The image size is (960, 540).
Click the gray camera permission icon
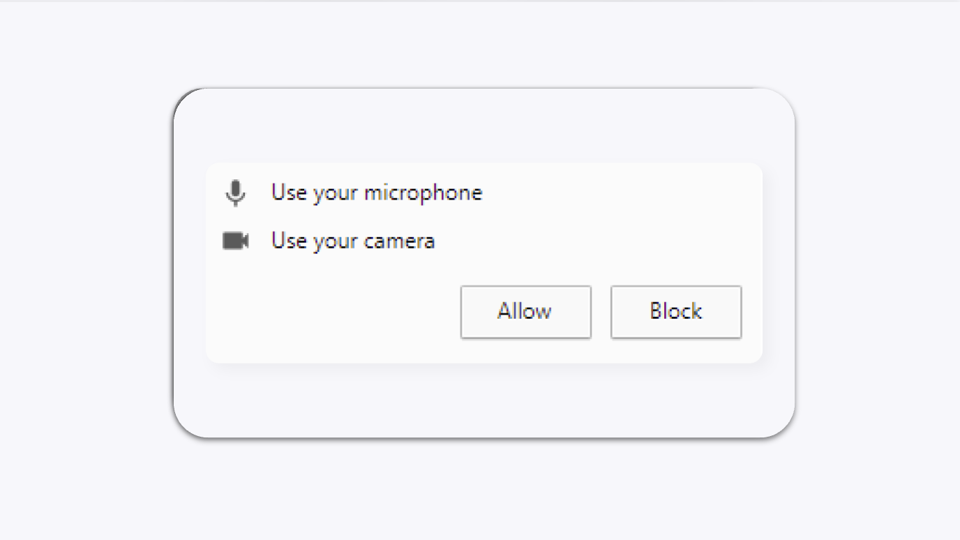tap(236, 241)
